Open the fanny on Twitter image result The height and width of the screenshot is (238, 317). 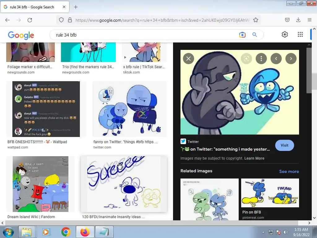tap(130, 109)
